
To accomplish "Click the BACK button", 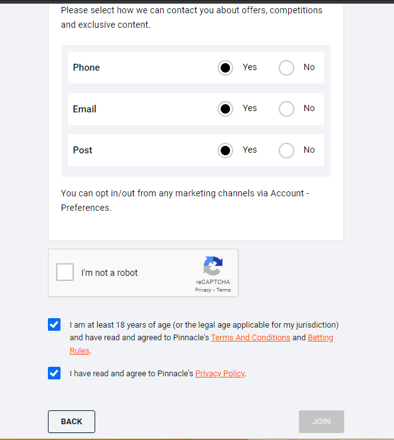I will (71, 421).
